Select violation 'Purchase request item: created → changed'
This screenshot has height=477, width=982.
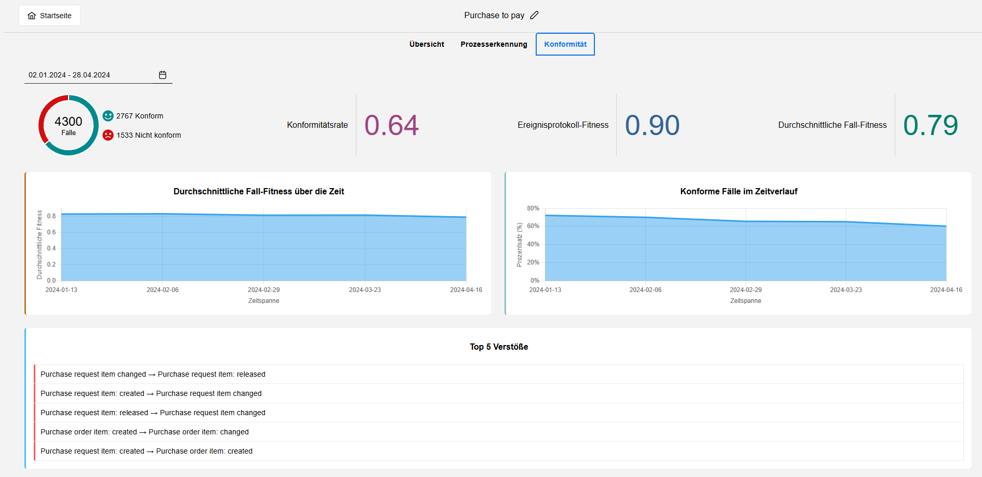pos(151,393)
